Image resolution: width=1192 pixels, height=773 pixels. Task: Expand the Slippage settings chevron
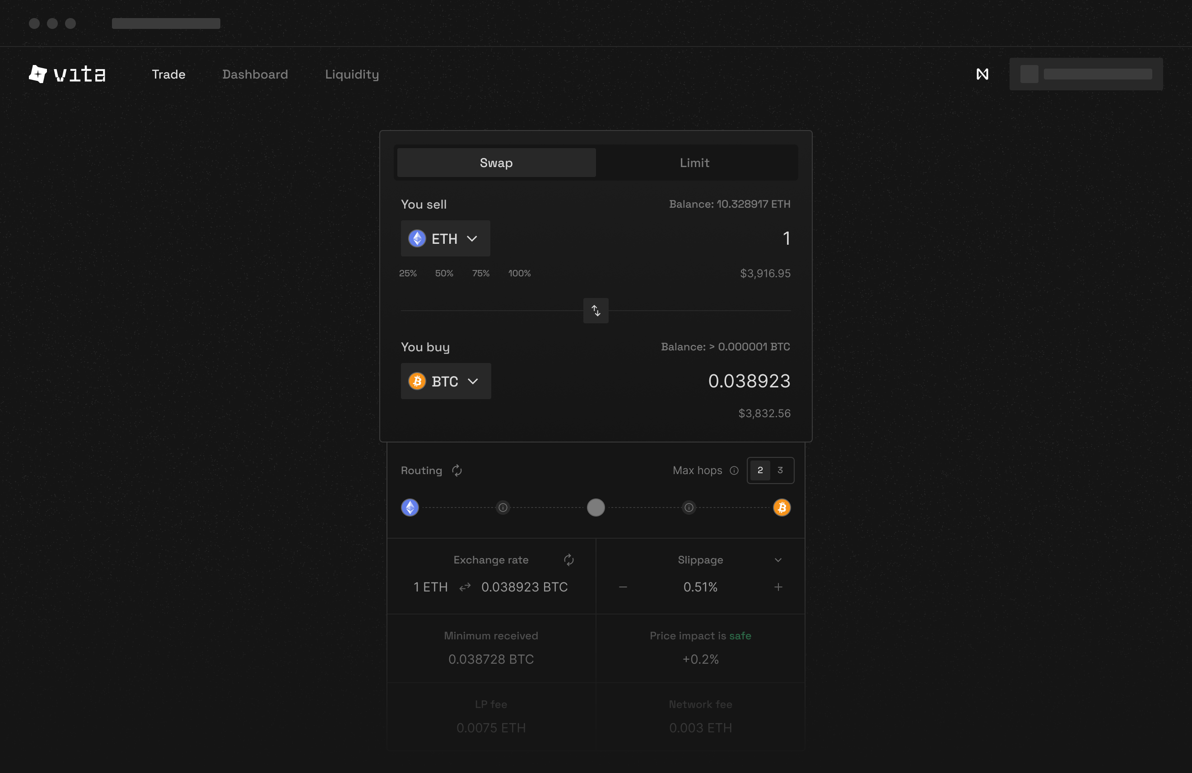[778, 560]
